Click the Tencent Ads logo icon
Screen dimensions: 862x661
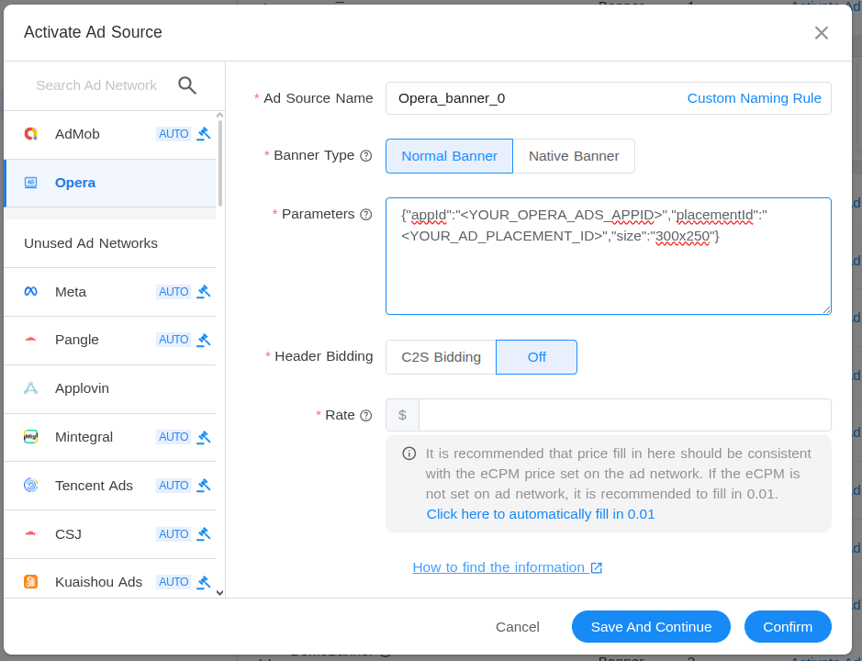[31, 485]
